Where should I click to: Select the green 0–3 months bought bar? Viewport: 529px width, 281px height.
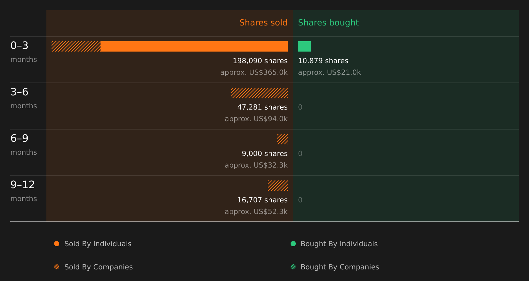304,46
